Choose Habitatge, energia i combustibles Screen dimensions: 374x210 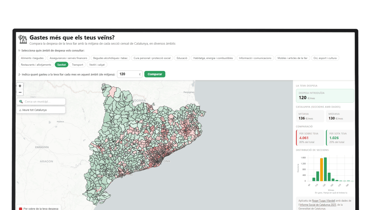coord(213,58)
